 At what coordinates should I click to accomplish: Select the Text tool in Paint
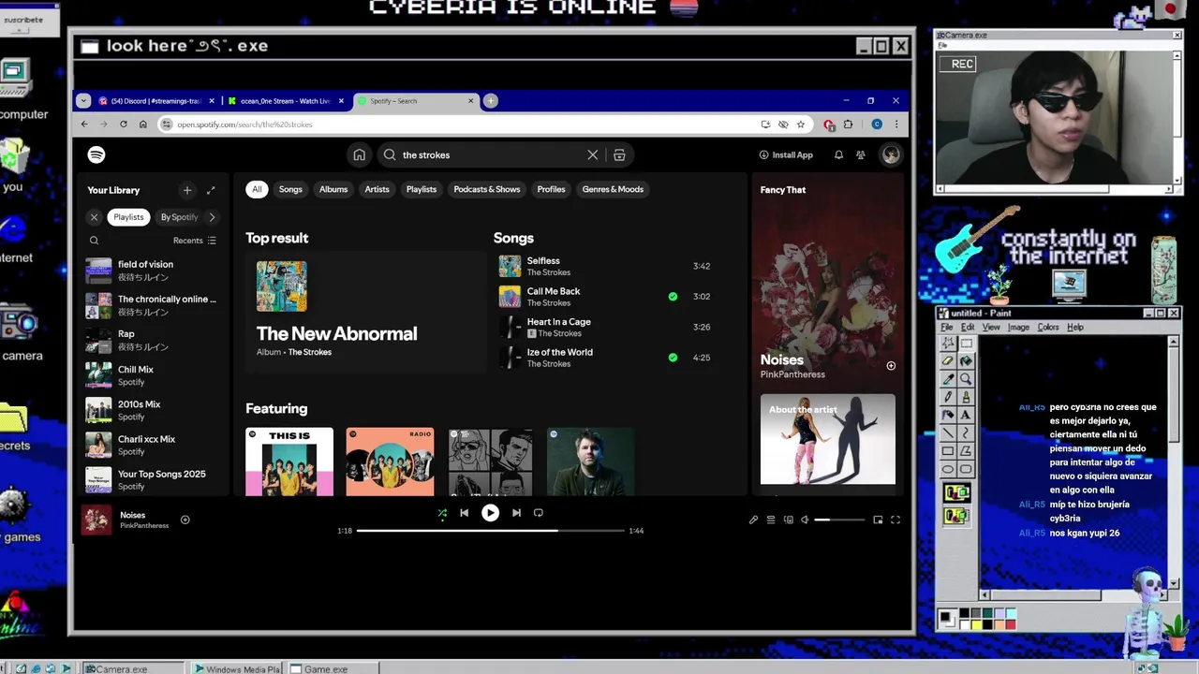pyautogui.click(x=966, y=415)
